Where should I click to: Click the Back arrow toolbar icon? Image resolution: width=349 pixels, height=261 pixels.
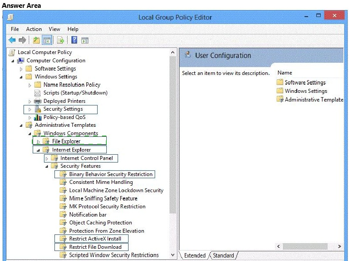pyautogui.click(x=12, y=40)
